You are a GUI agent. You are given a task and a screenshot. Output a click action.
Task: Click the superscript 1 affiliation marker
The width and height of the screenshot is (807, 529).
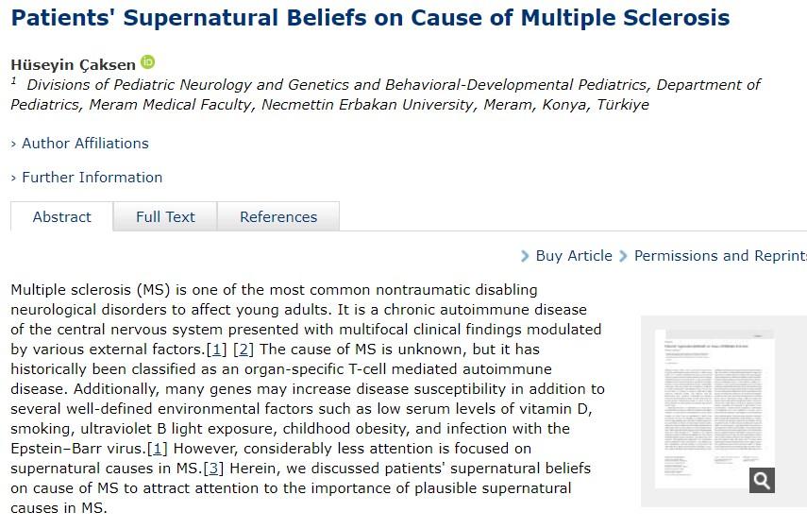tap(14, 82)
